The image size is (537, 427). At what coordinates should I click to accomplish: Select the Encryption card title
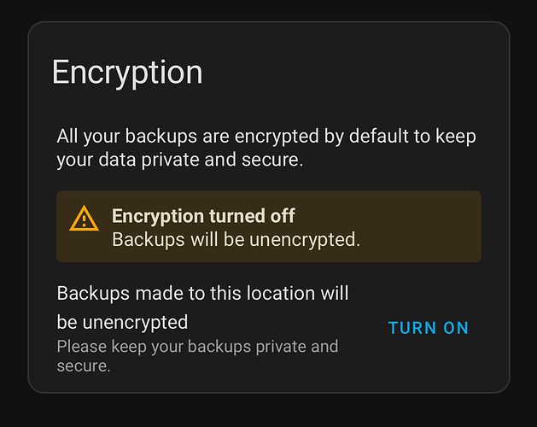127,73
